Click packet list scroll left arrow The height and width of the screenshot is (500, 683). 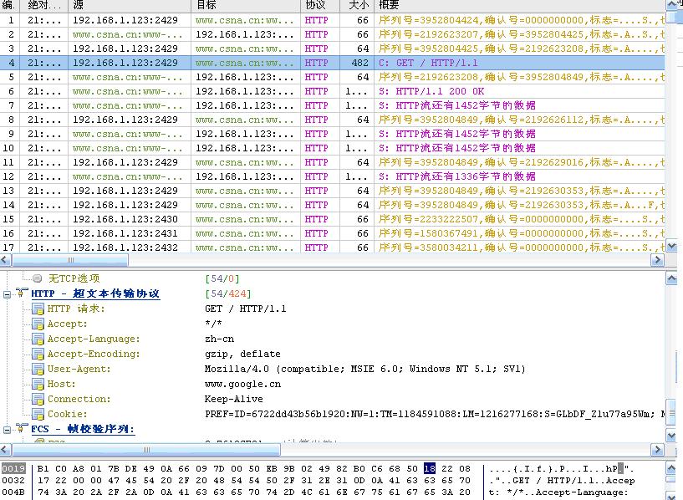click(x=5, y=260)
